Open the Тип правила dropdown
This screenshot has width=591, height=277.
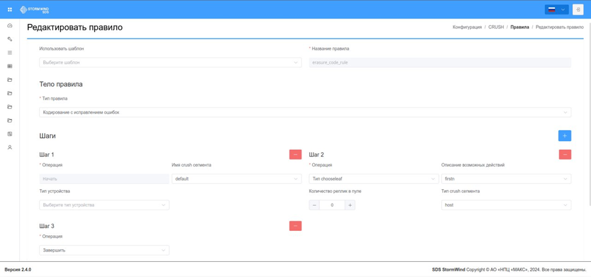point(305,112)
